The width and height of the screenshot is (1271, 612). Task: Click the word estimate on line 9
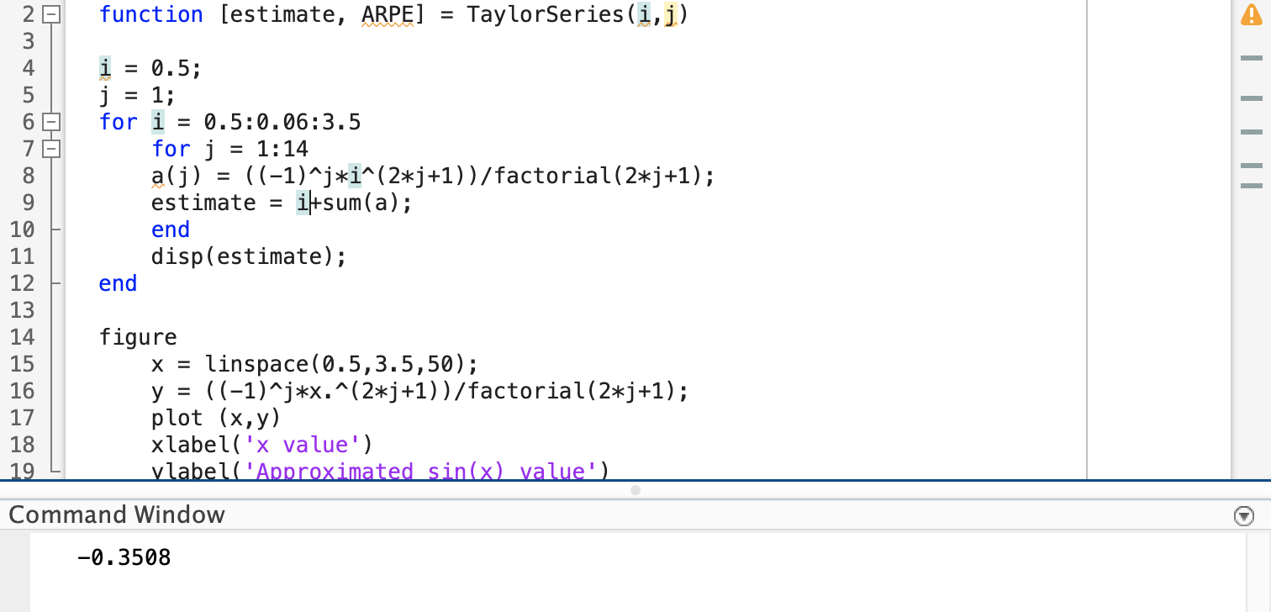[202, 203]
